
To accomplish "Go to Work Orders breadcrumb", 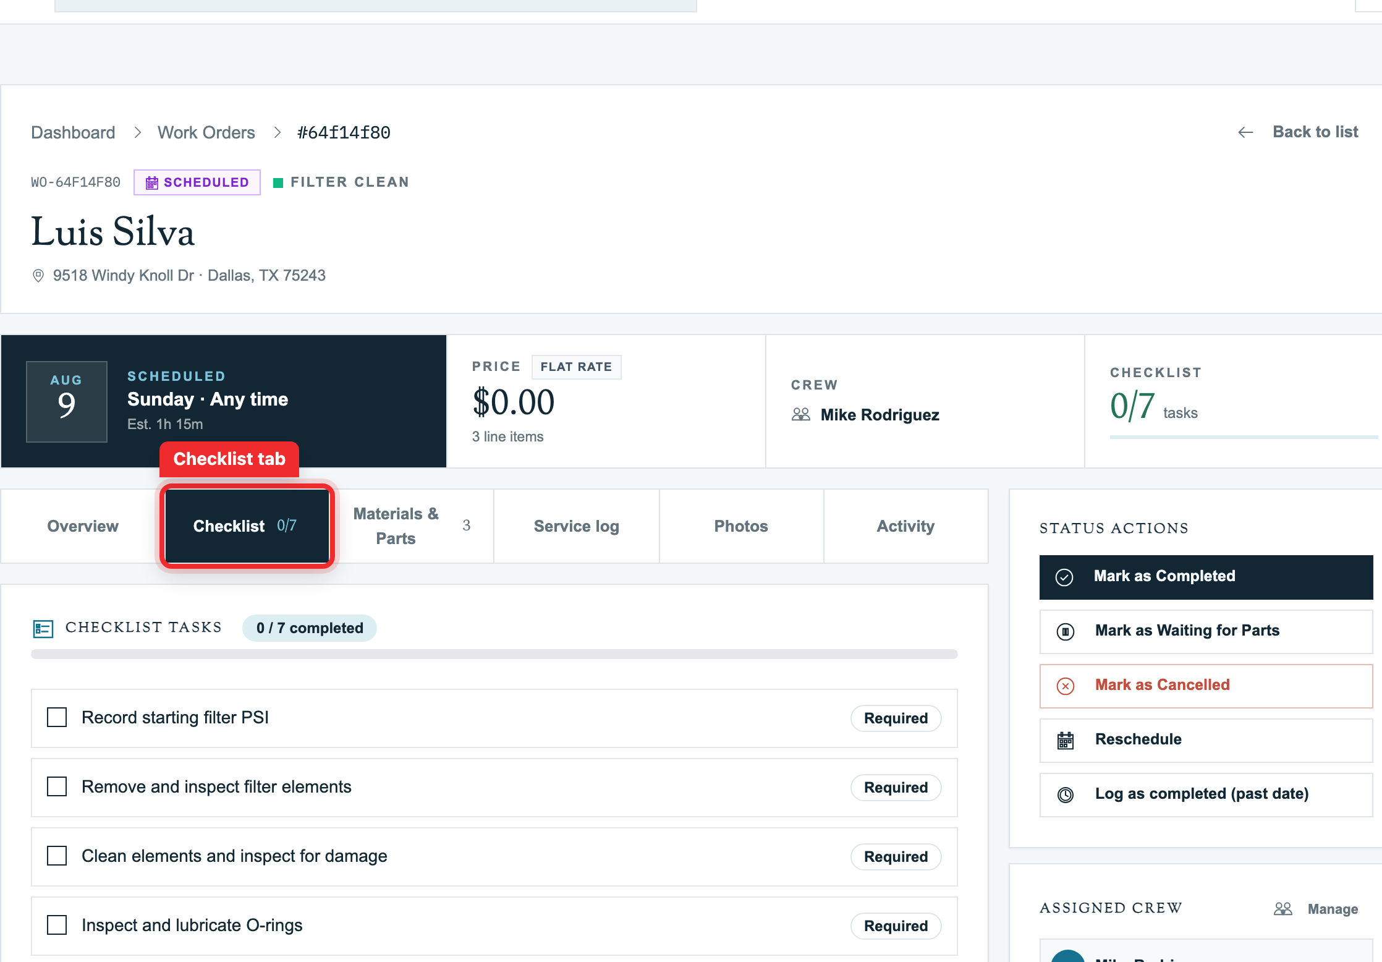I will pos(206,132).
